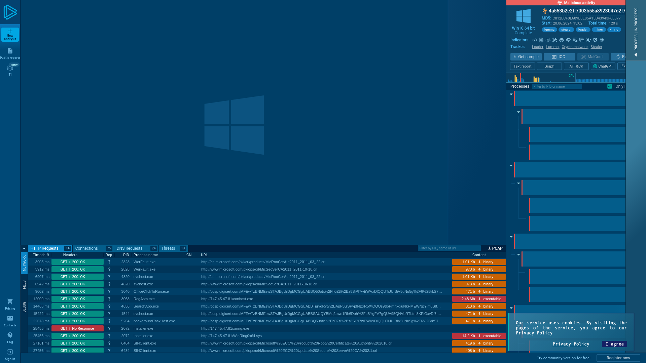Viewport: 646px width, 363px height.
Task: Expand the Process In Progress side panel
Action: pyautogui.click(x=636, y=30)
